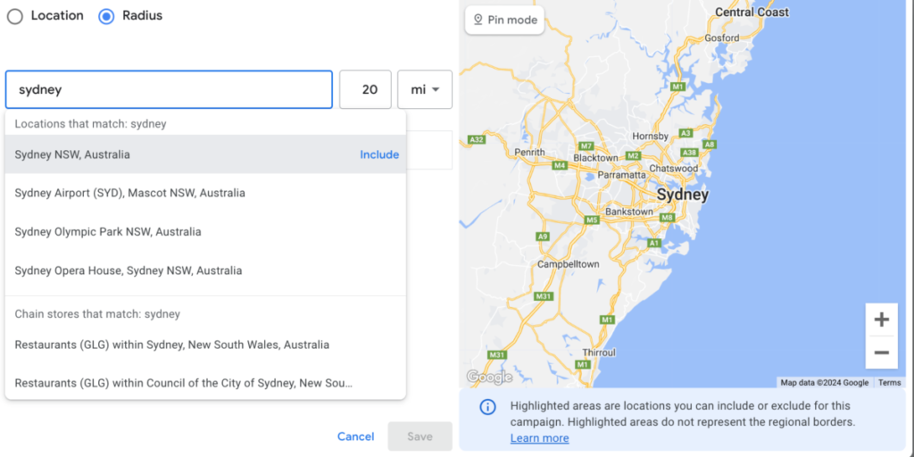This screenshot has width=914, height=457.
Task: Click the Save button
Action: pos(420,436)
